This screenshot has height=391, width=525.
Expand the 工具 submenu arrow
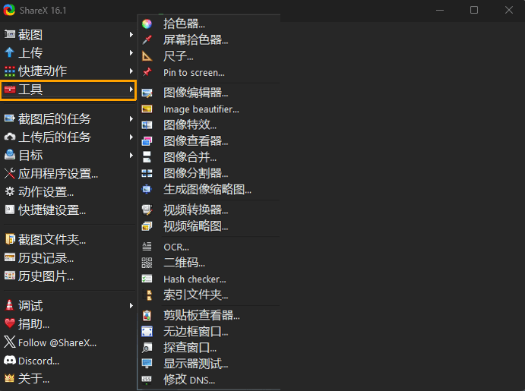point(131,90)
